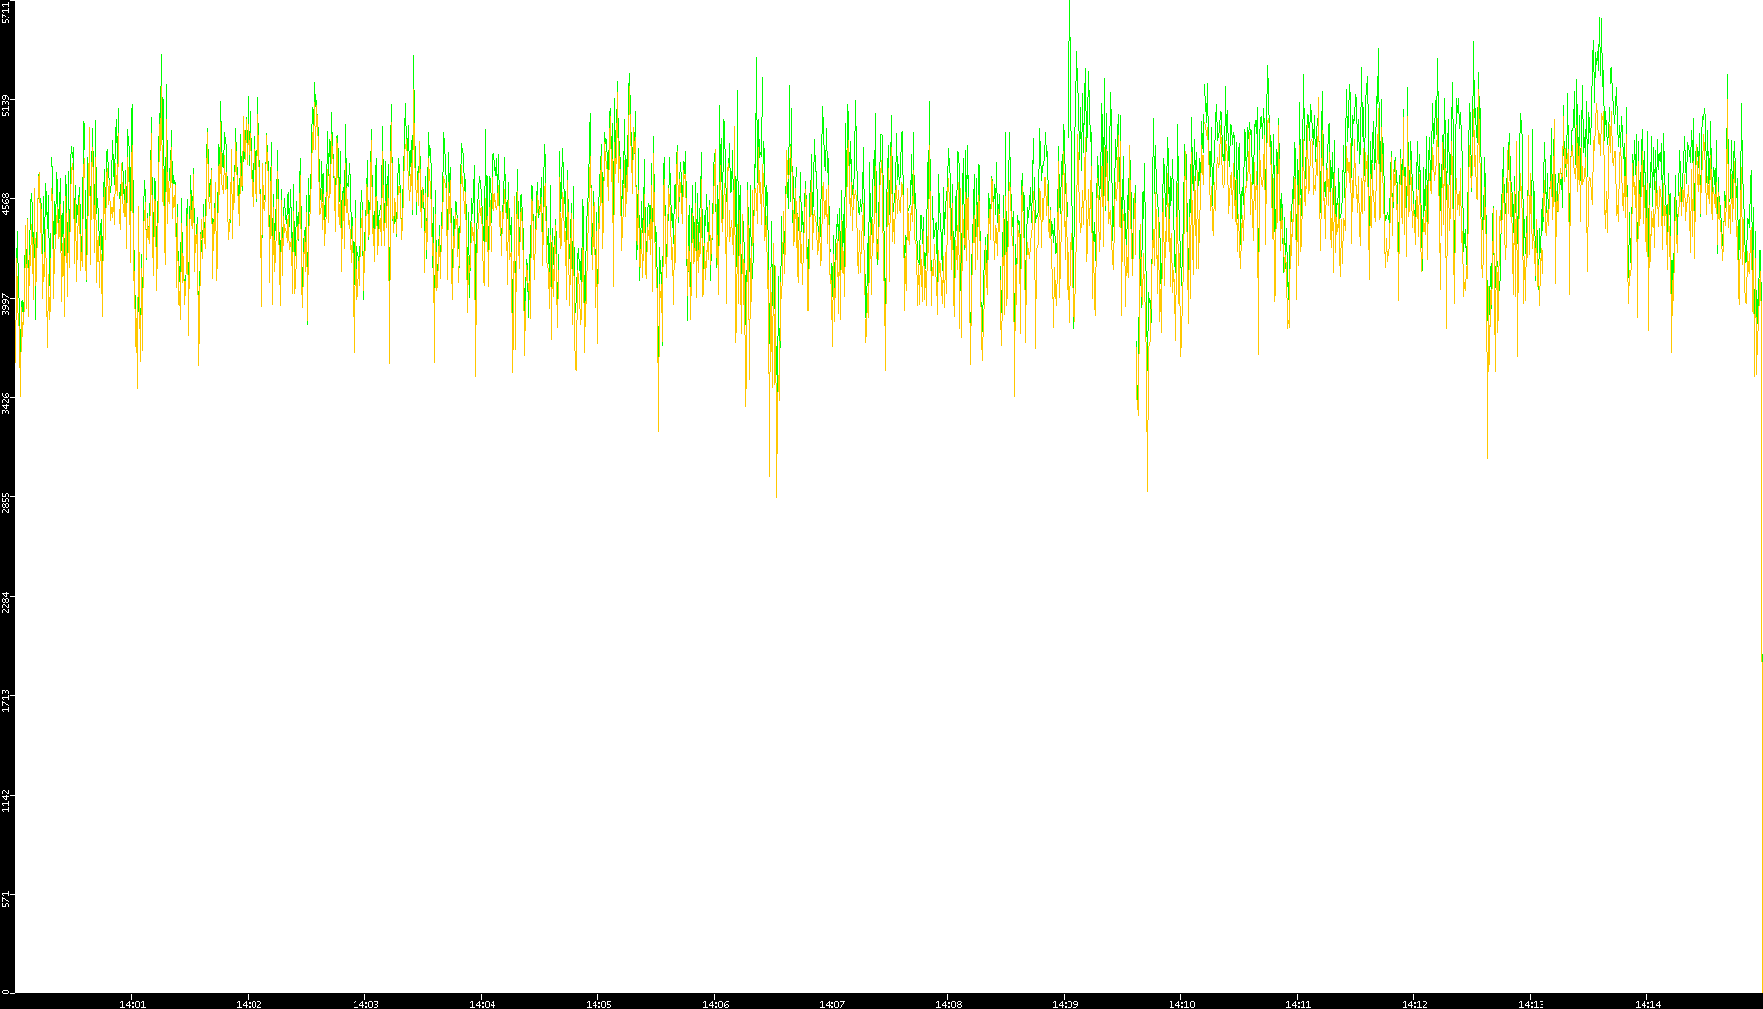Click the 14:01 time axis label
The height and width of the screenshot is (1009, 1763).
tap(132, 1003)
